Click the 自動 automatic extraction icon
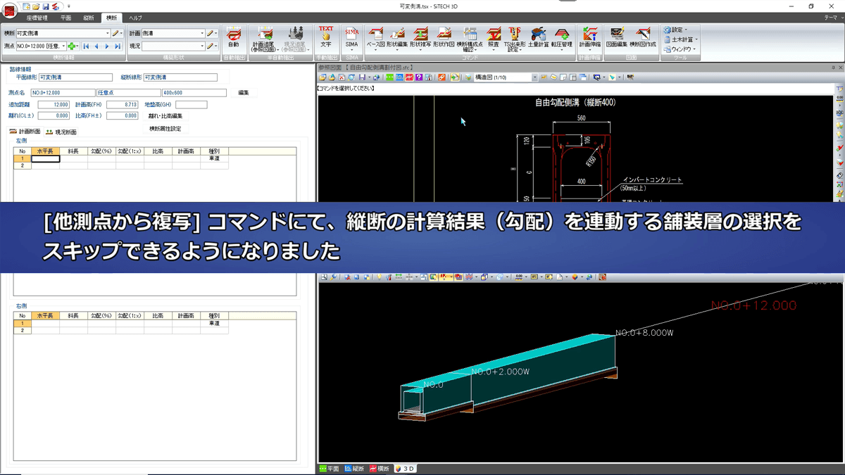 click(x=233, y=37)
